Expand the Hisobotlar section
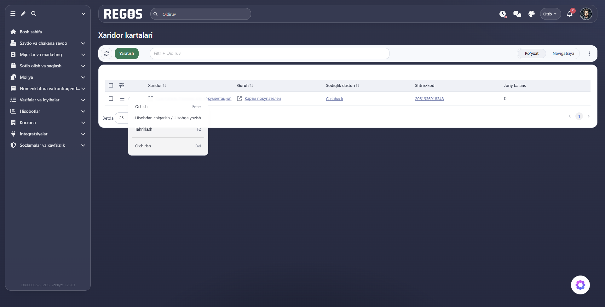 coord(48,111)
